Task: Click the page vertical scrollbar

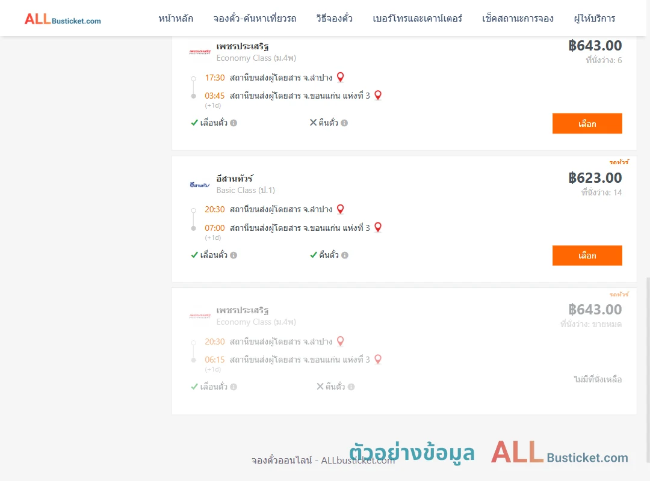Action: pos(648,370)
